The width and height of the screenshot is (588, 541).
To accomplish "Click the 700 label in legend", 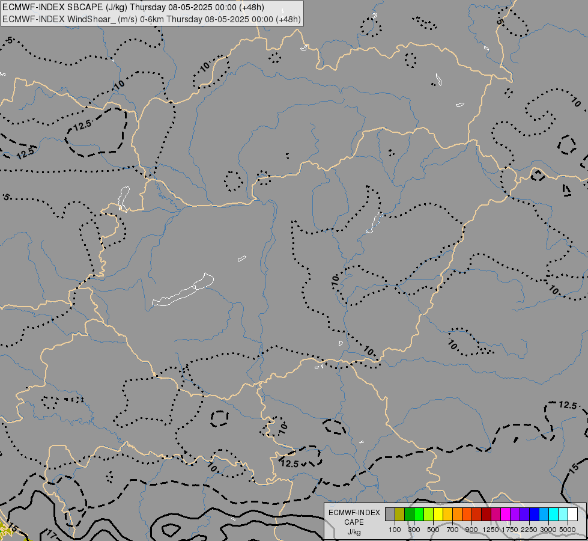I will point(453,530).
